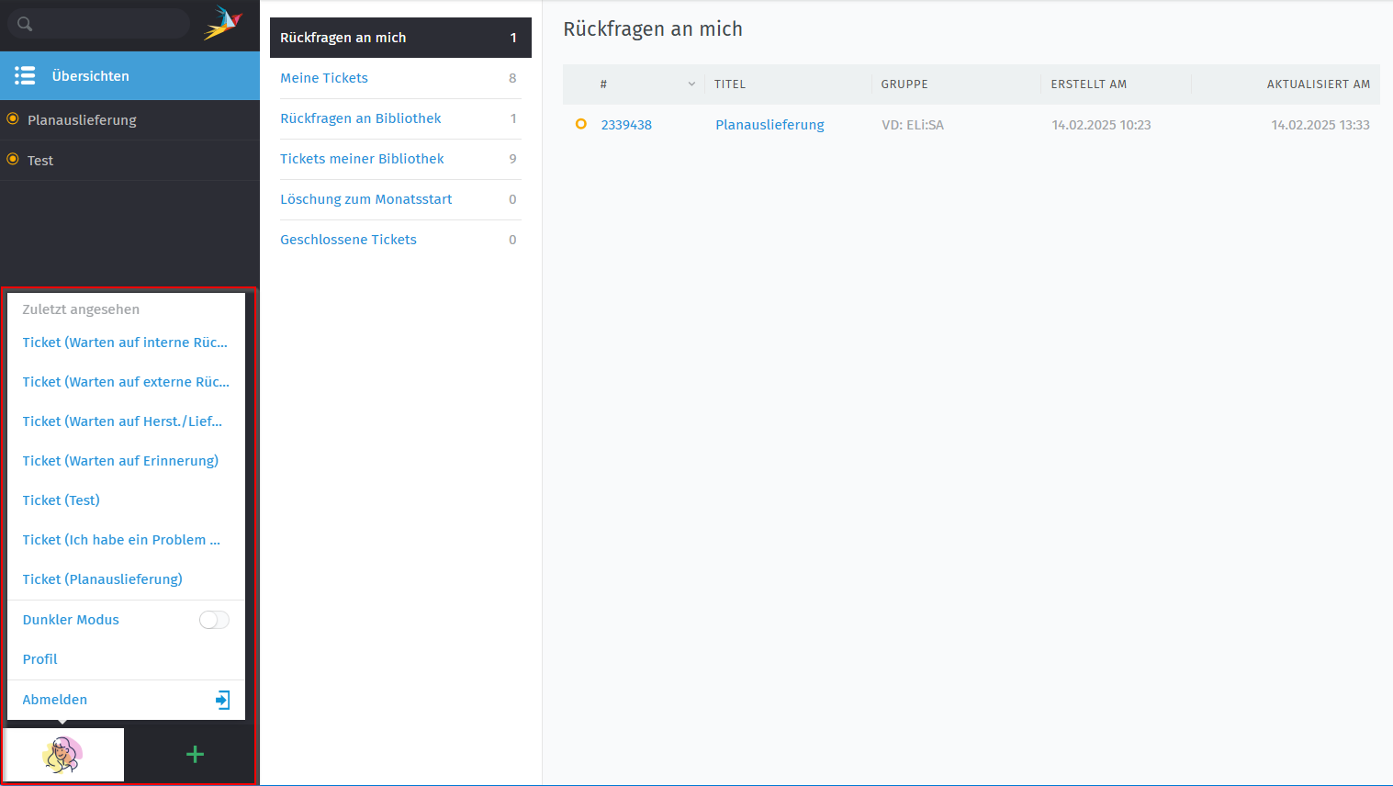Open the Planauslieferung tab in sidebar
1393x786 pixels.
(x=82, y=120)
